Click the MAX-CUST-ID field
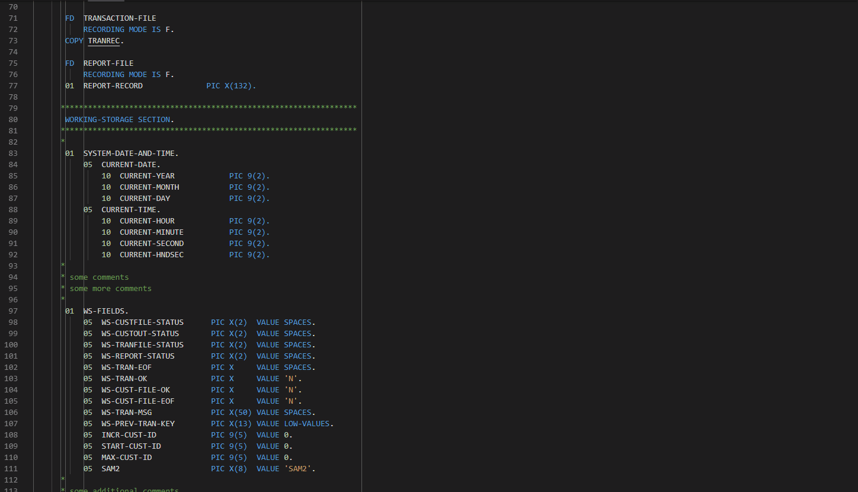The height and width of the screenshot is (492, 858). tap(126, 458)
